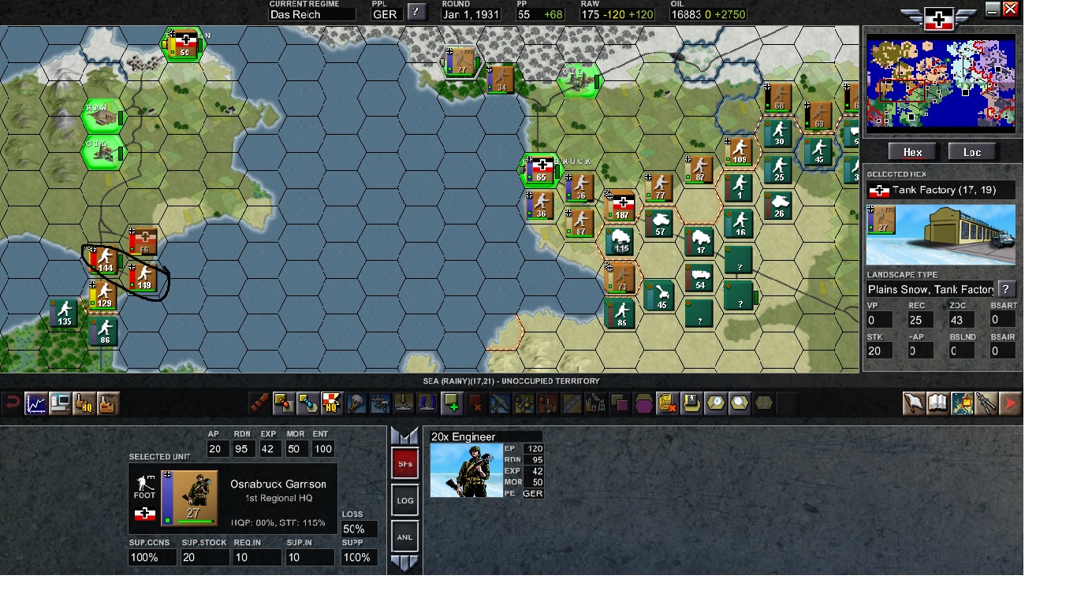This screenshot has height=605, width=1077.
Task: Open the HQ production icon with hand
Action: [84, 404]
